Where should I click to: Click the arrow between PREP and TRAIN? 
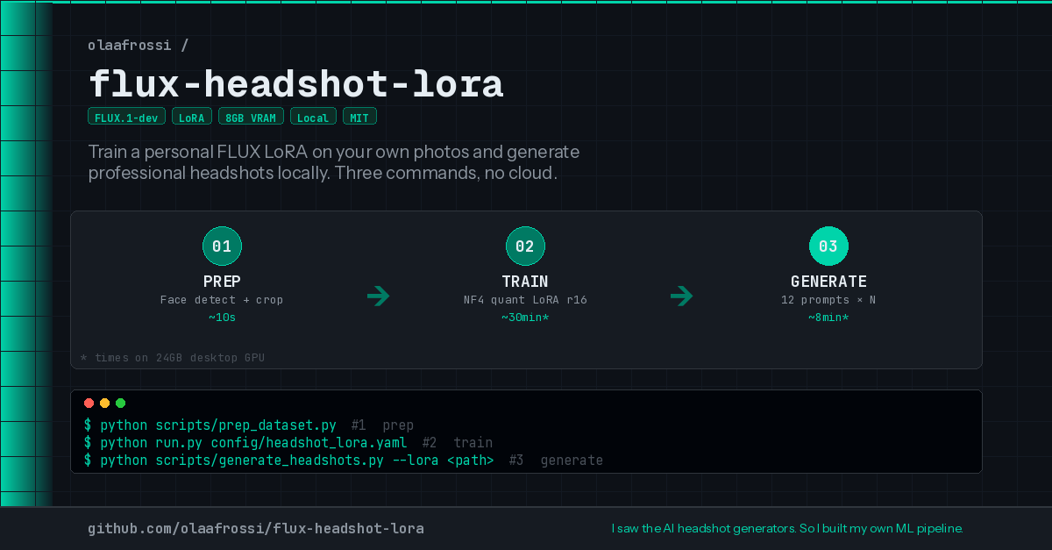tap(379, 296)
